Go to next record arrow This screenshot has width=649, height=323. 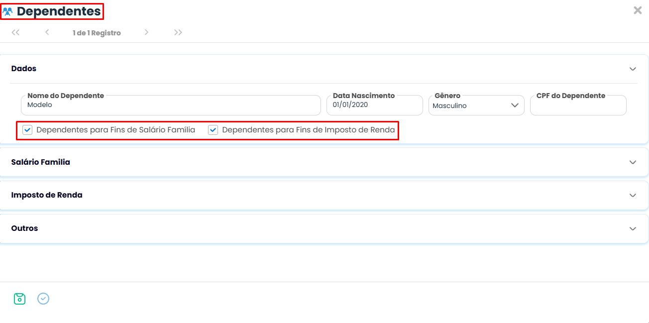(146, 32)
